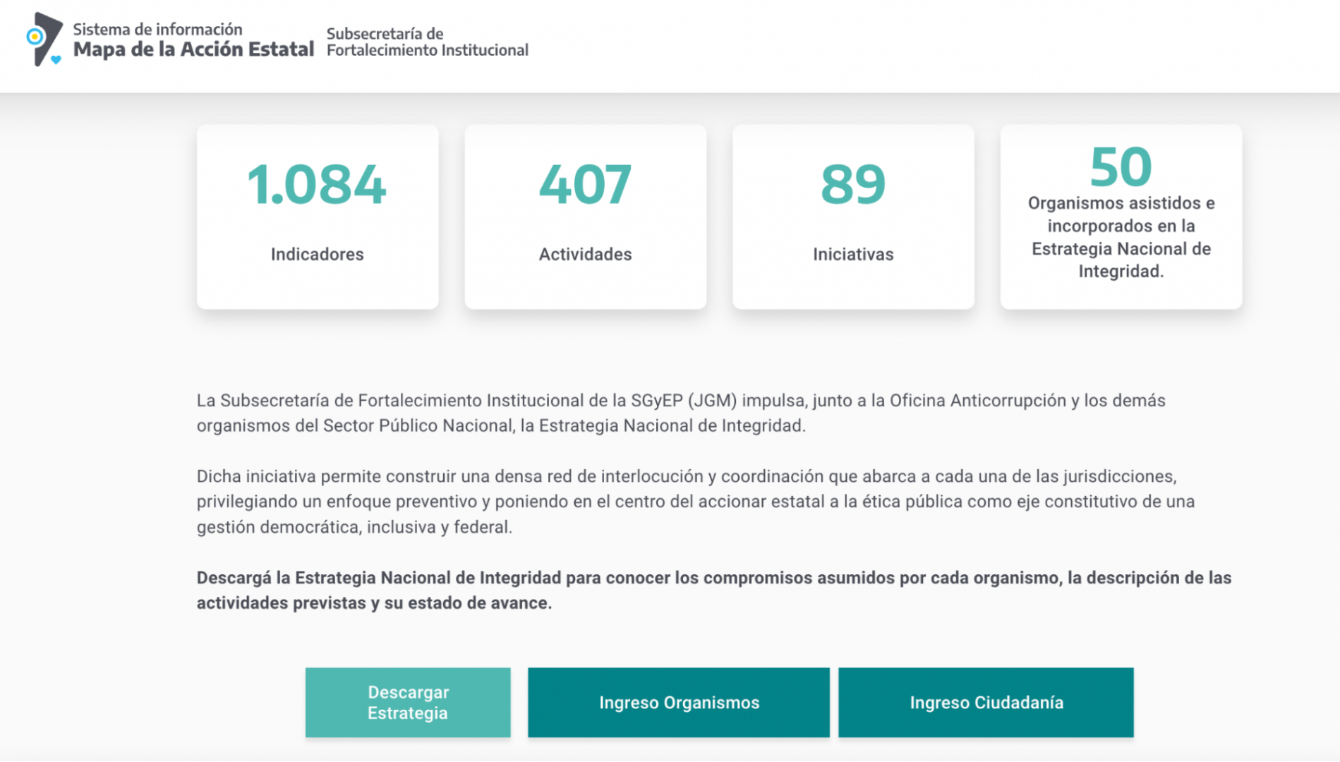Click the 1.084 figure
1340x762 pixels.
coord(317,185)
